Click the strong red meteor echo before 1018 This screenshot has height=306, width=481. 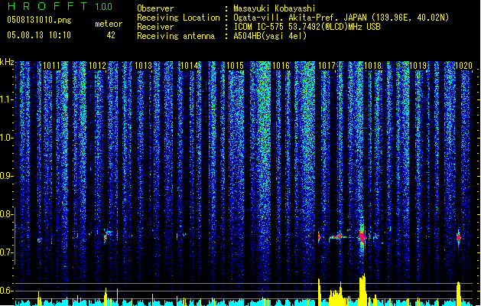click(362, 237)
